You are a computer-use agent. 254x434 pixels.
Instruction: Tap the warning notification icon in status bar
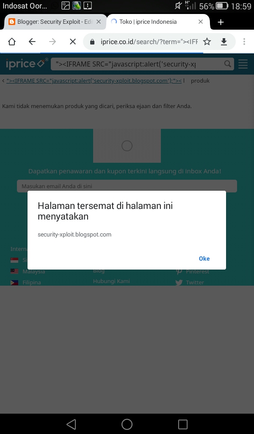coord(87,6)
